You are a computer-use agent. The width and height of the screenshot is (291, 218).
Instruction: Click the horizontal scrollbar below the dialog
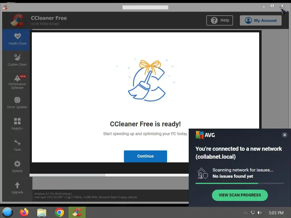click(x=109, y=175)
